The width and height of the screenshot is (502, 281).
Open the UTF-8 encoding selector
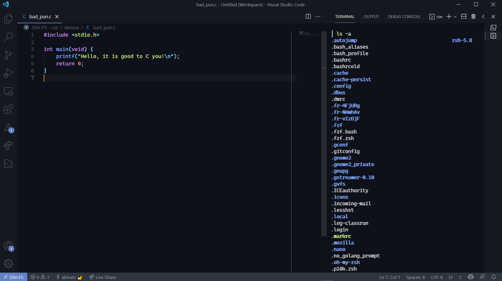click(x=437, y=277)
